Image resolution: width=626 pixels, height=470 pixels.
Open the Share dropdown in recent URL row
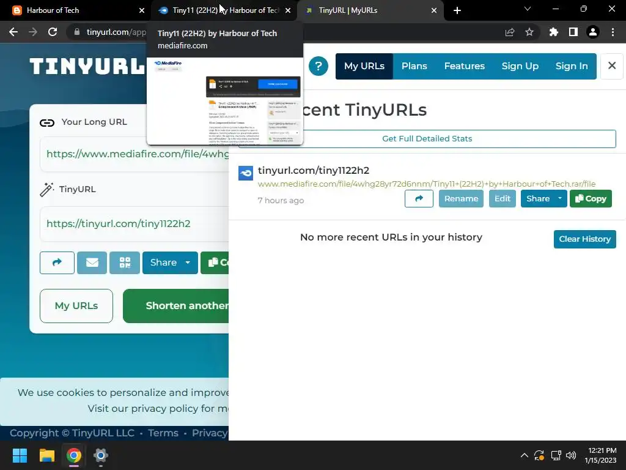point(543,199)
